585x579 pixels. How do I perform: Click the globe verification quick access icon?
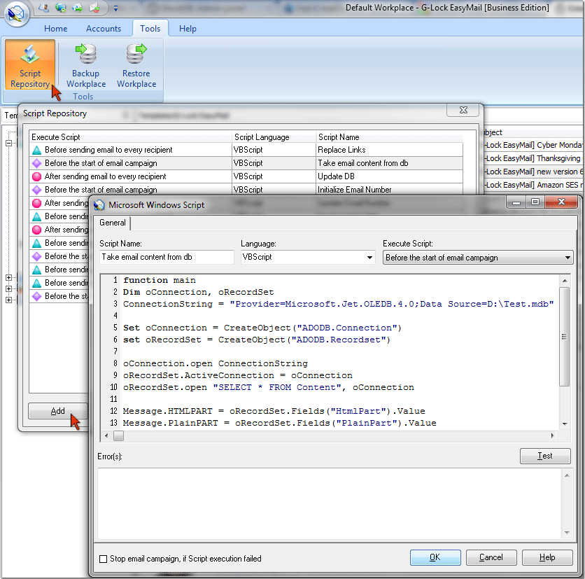click(x=60, y=8)
